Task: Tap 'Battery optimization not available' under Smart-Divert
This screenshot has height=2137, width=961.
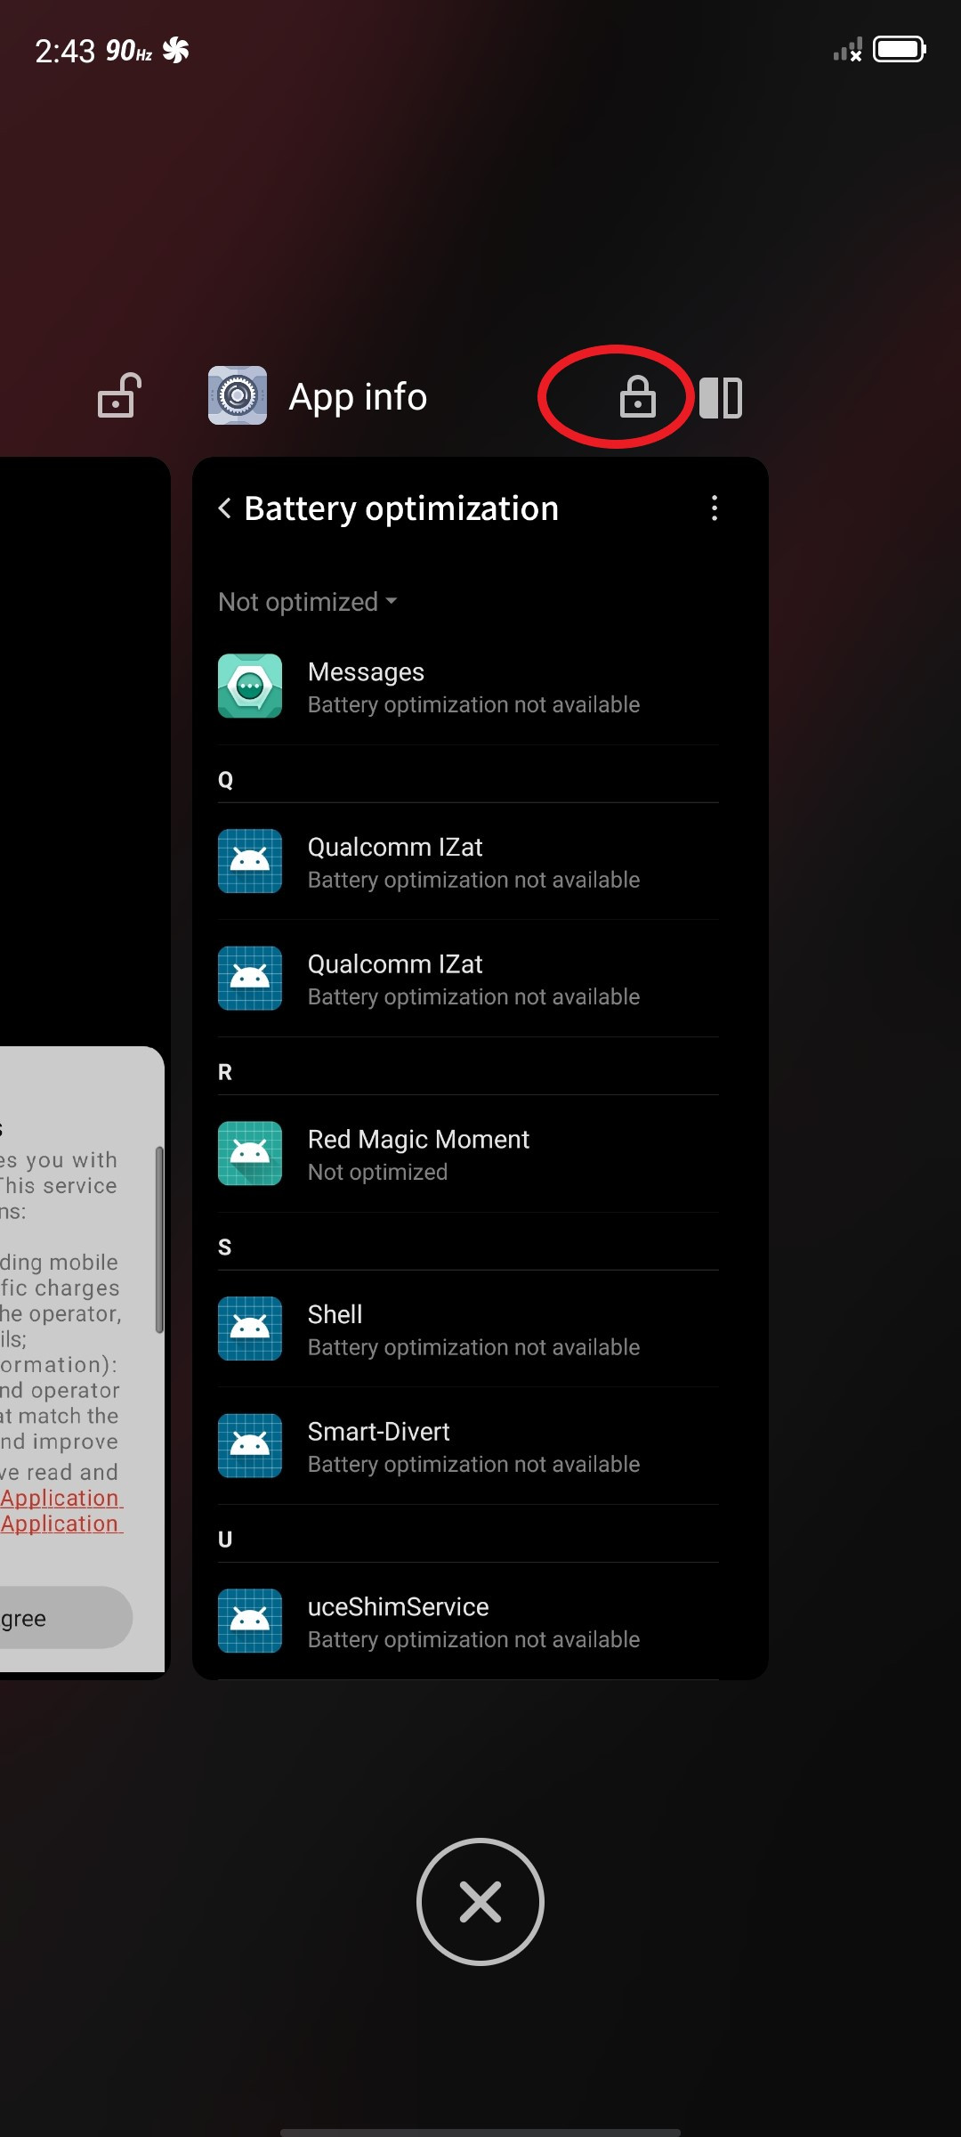Action: tap(473, 1464)
